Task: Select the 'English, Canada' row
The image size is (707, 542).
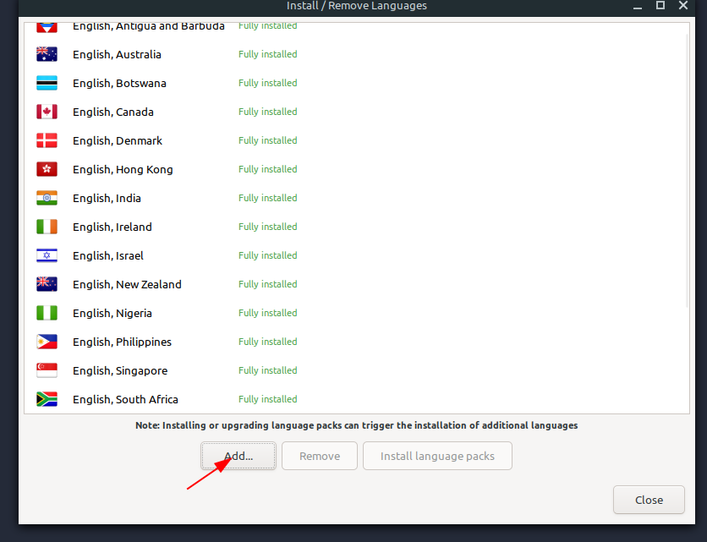Action: [x=355, y=112]
